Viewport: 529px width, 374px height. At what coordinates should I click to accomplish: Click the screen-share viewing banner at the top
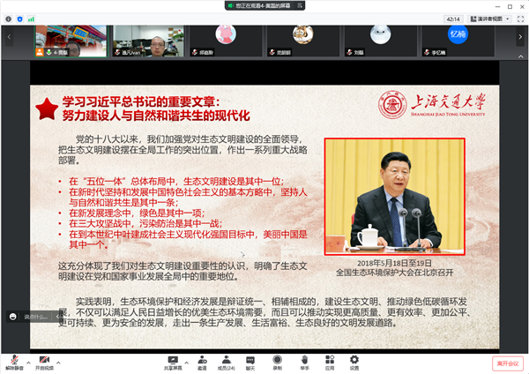click(x=264, y=5)
